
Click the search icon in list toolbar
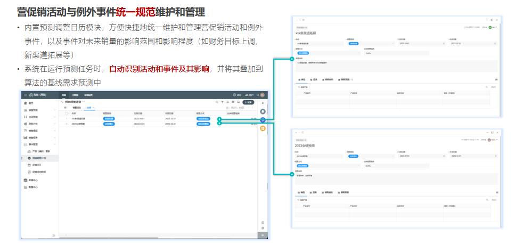point(217,102)
